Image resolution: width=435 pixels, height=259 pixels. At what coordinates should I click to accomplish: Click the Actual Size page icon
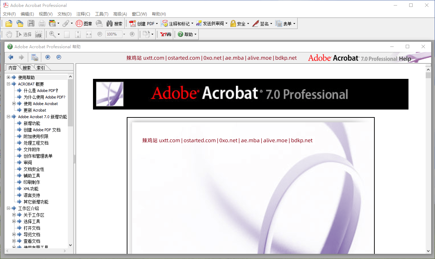67,34
